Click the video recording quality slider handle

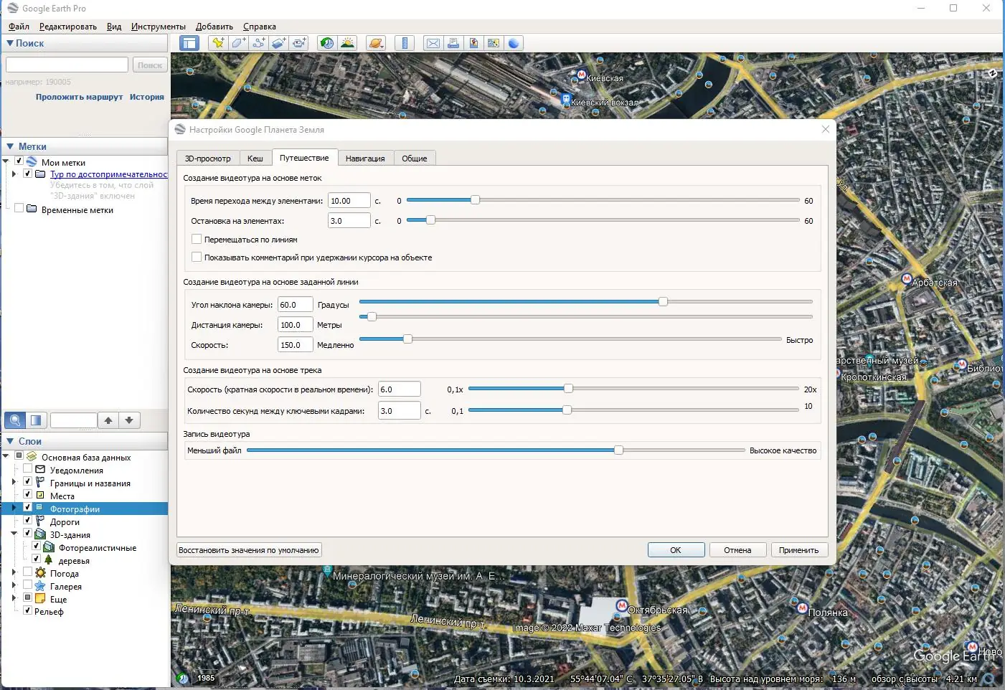pos(618,450)
